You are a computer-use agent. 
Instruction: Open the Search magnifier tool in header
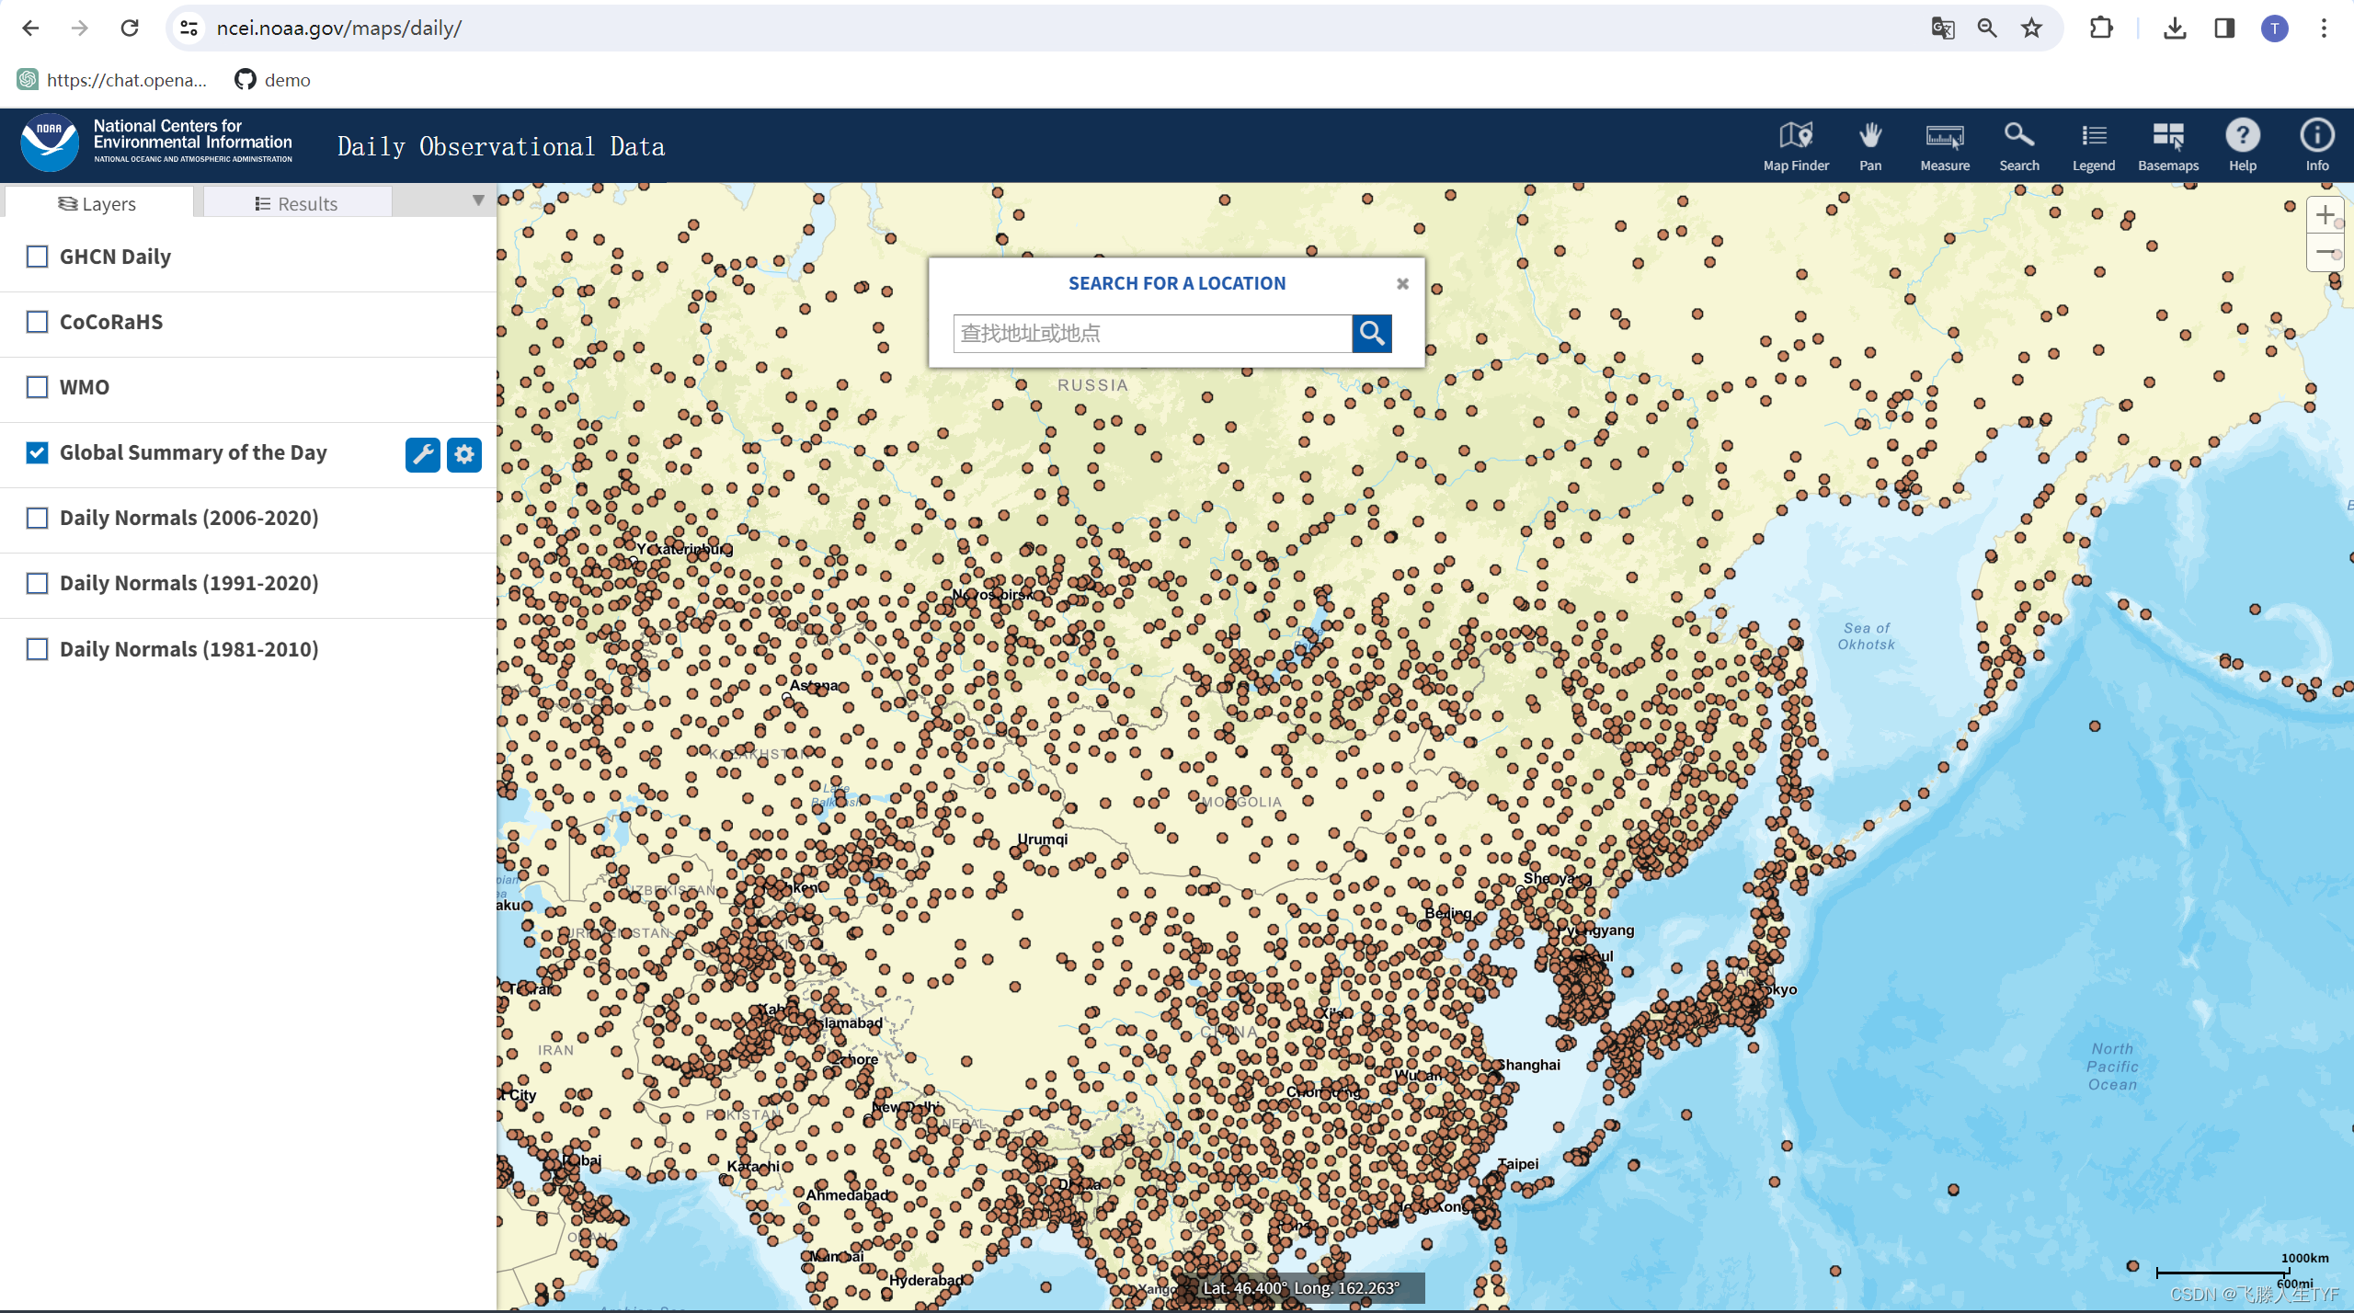pyautogui.click(x=2019, y=146)
